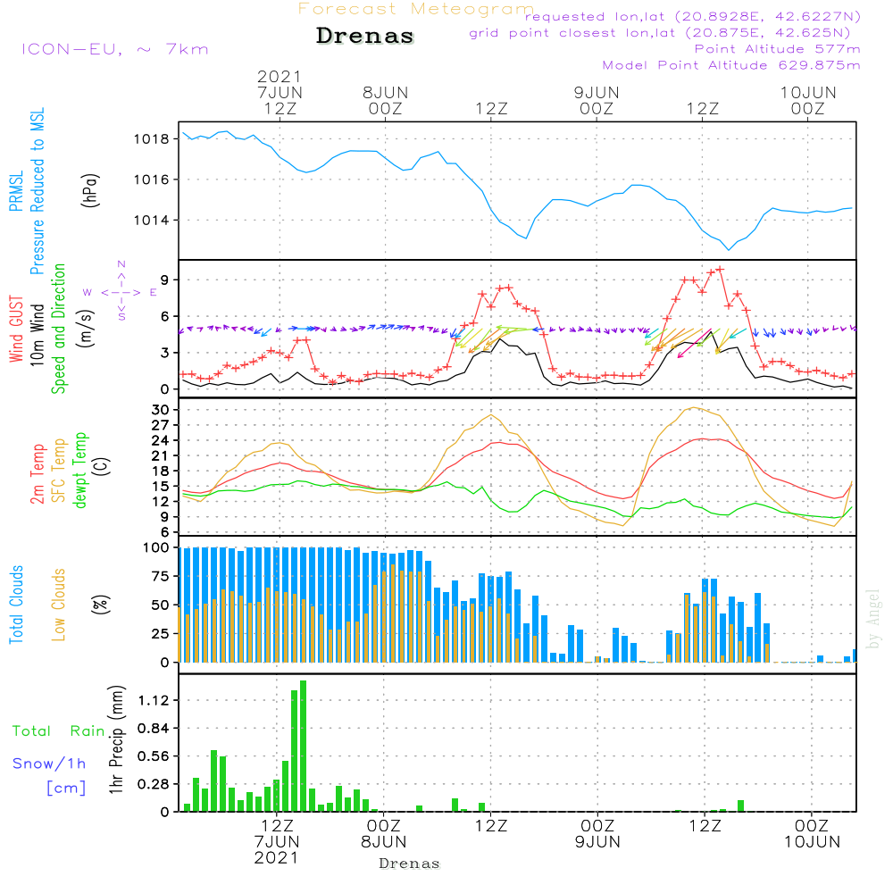Screen dimensions: 893x893
Task: Click the N-S-E-W compass rose
Action: (121, 292)
